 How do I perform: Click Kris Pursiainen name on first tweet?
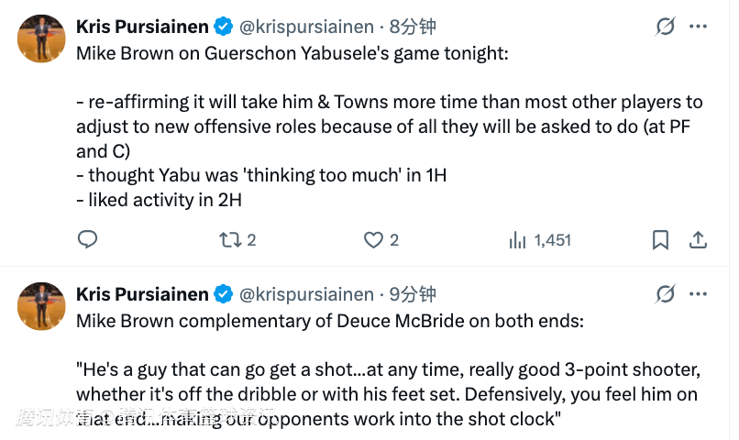[141, 28]
